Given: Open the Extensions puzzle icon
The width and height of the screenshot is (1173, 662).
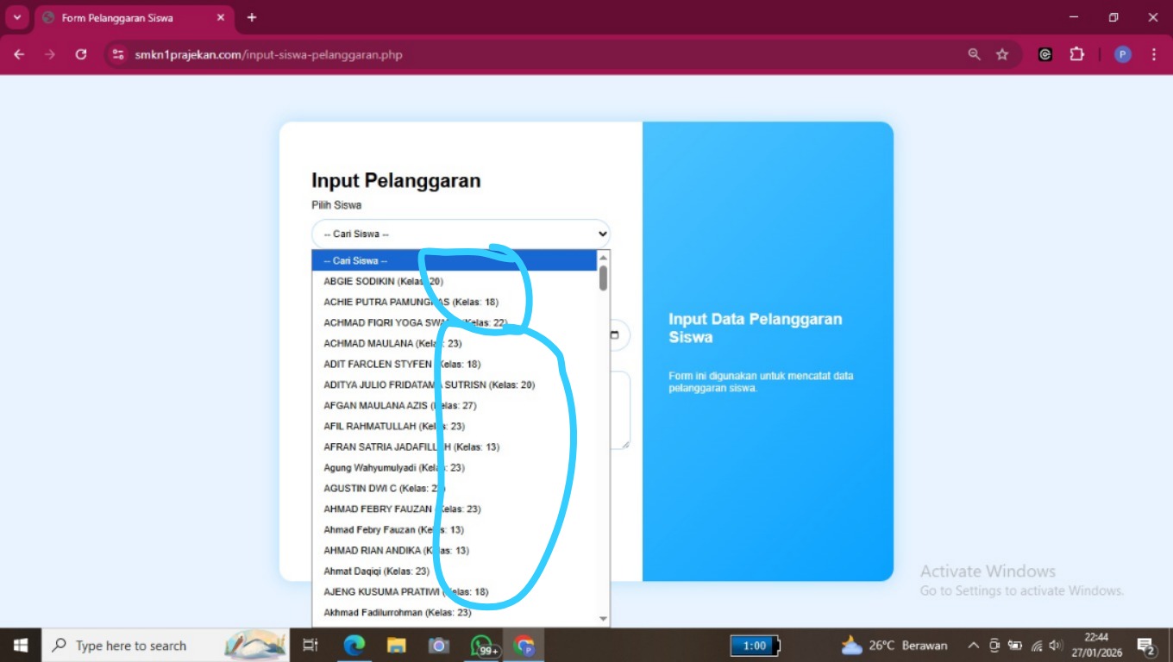Looking at the screenshot, I should coord(1076,54).
